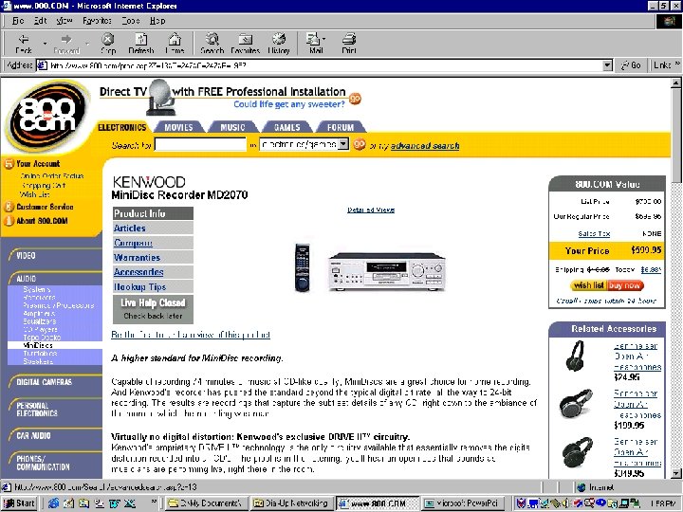Viewport: 683px width, 512px height.
Task: Click the Go button next to address bar
Action: 631,65
